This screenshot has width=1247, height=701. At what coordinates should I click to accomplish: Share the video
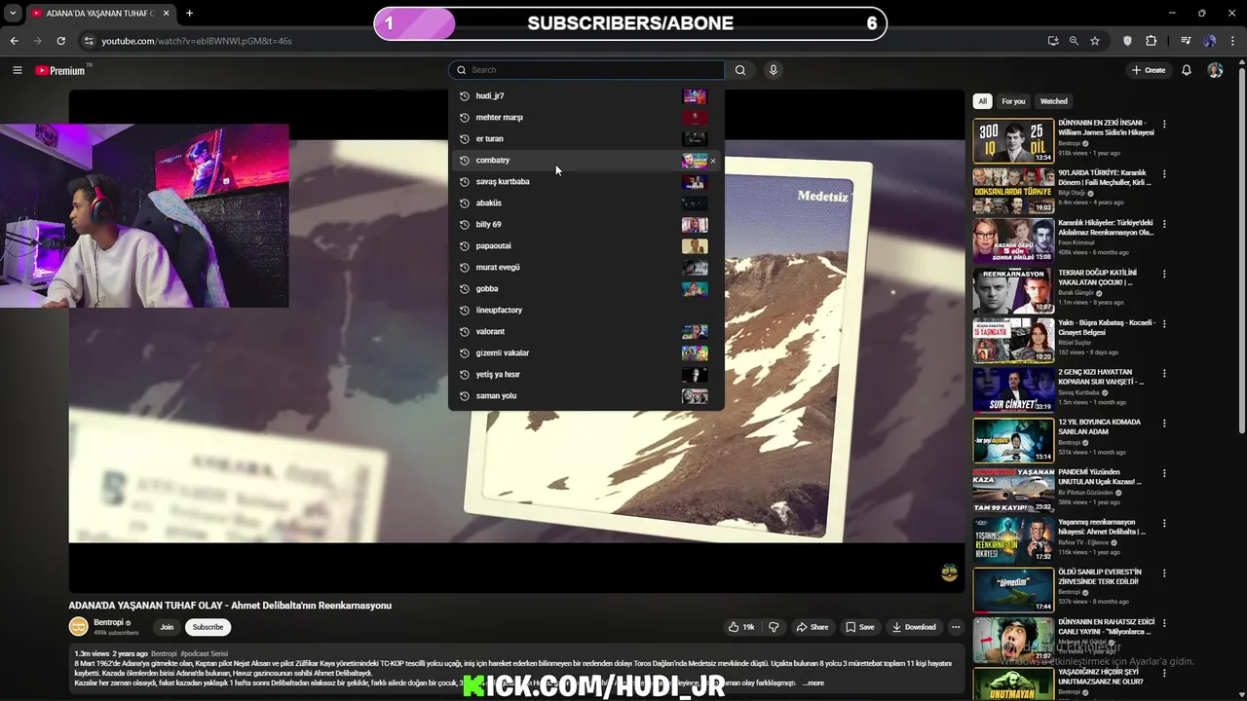812,627
